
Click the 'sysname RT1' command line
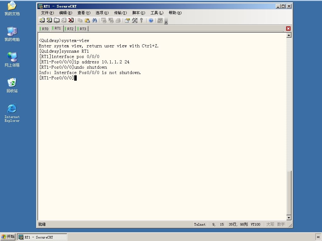(x=75, y=51)
